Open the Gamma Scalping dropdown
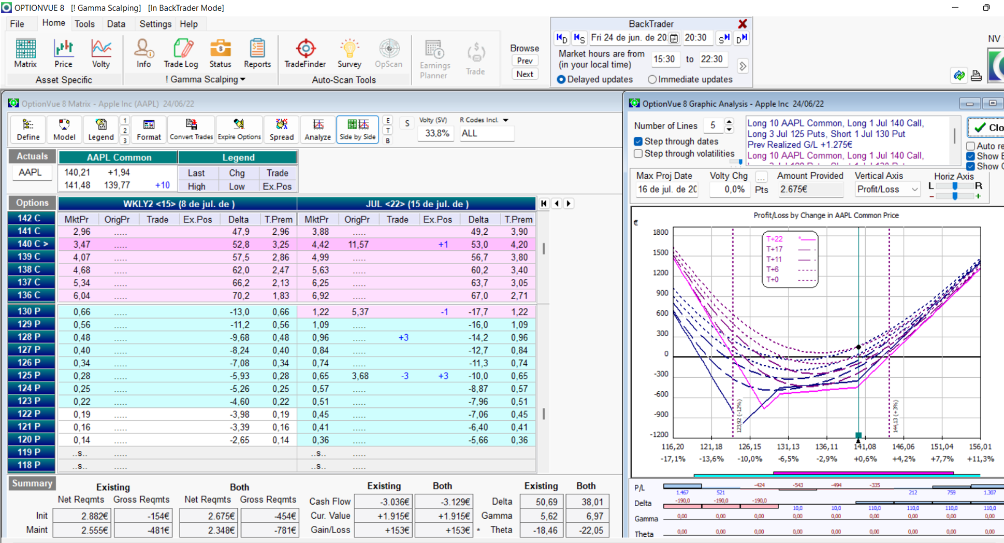Viewport: 1004px width, 543px height. coord(206,79)
